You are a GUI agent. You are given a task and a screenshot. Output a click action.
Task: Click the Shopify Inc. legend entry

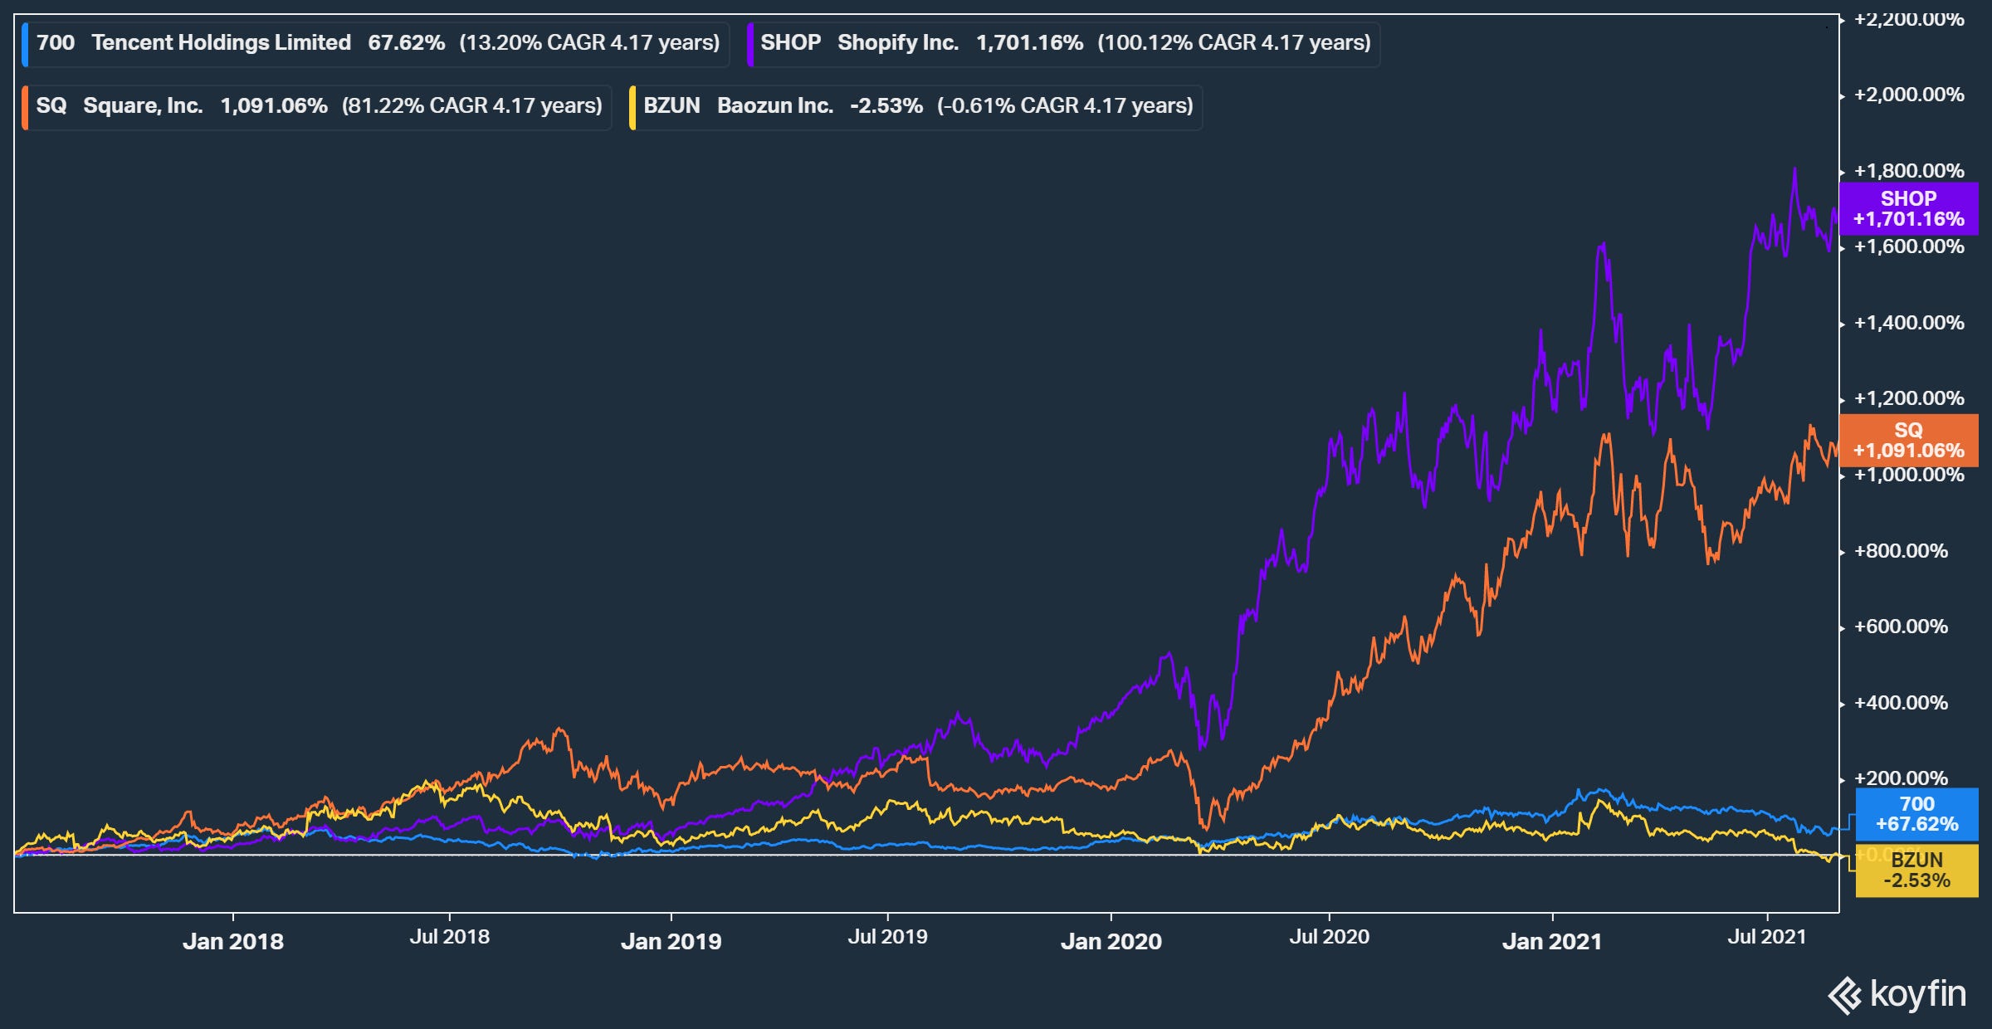[1064, 43]
